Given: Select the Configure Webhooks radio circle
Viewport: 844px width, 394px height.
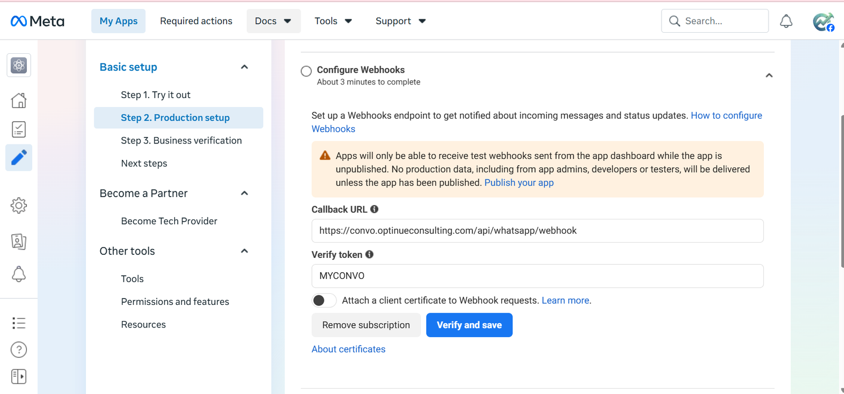Looking at the screenshot, I should point(306,71).
